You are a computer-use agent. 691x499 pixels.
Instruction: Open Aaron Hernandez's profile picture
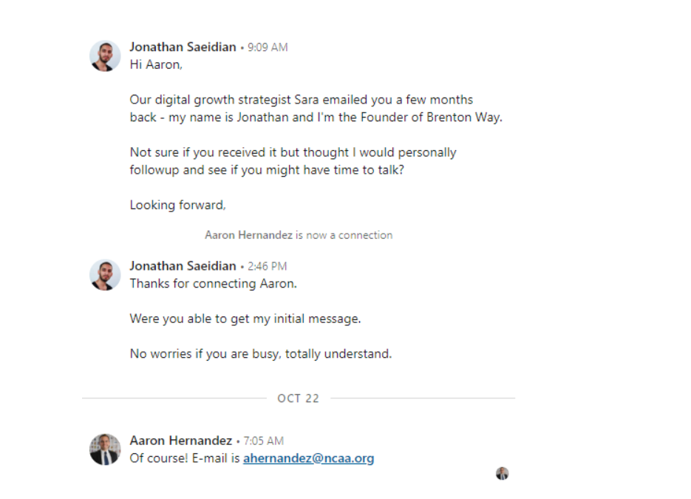tap(105, 449)
